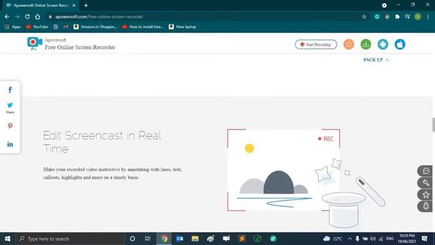Open the wrench tools side button

point(425,183)
